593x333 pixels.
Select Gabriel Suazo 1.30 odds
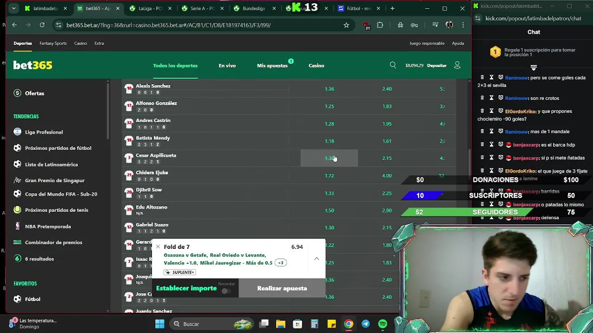pyautogui.click(x=329, y=228)
